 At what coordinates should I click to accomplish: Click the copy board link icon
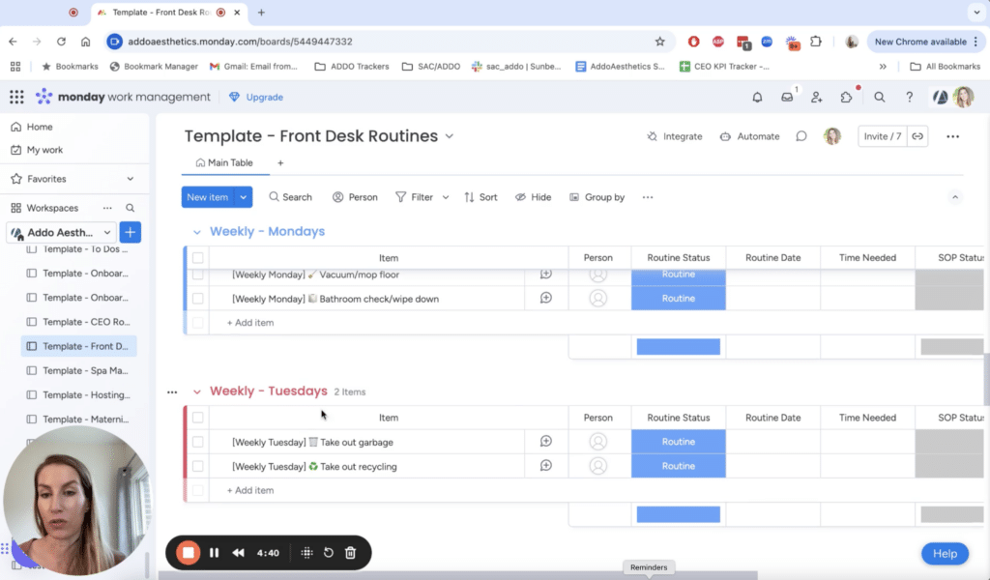pyautogui.click(x=917, y=136)
